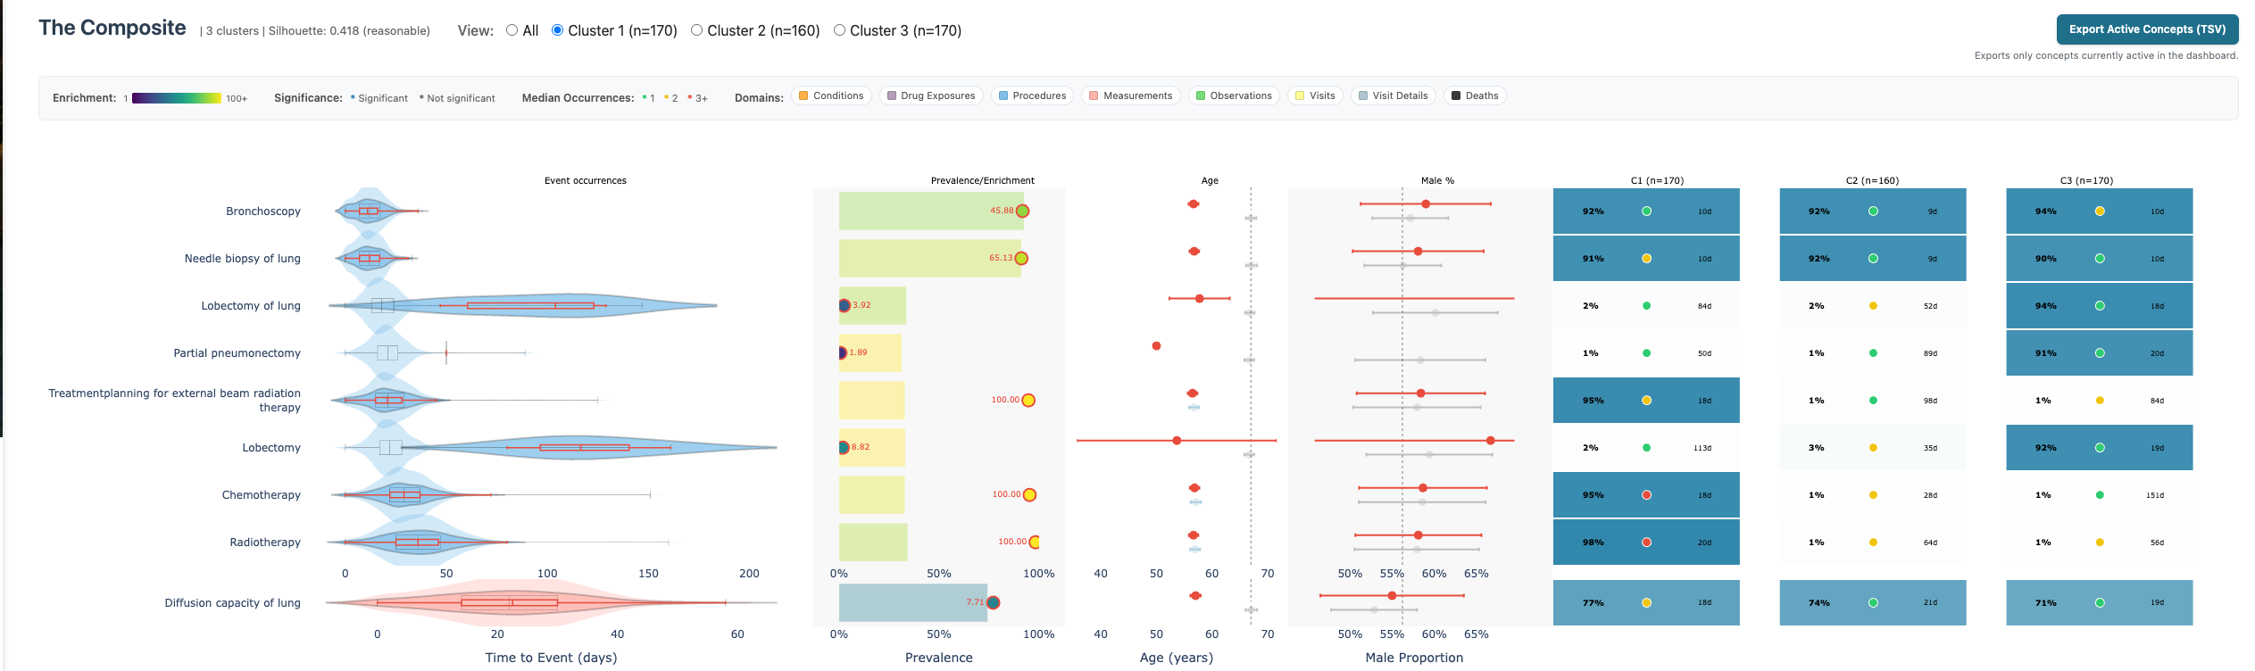This screenshot has width=2255, height=671.
Task: Click the green occurrence dot in C1 Lobectomy cell
Action: tap(1645, 447)
